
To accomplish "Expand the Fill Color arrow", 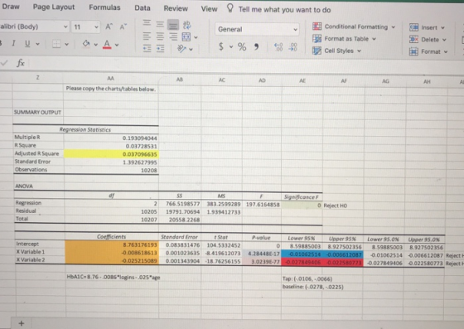I will point(95,45).
